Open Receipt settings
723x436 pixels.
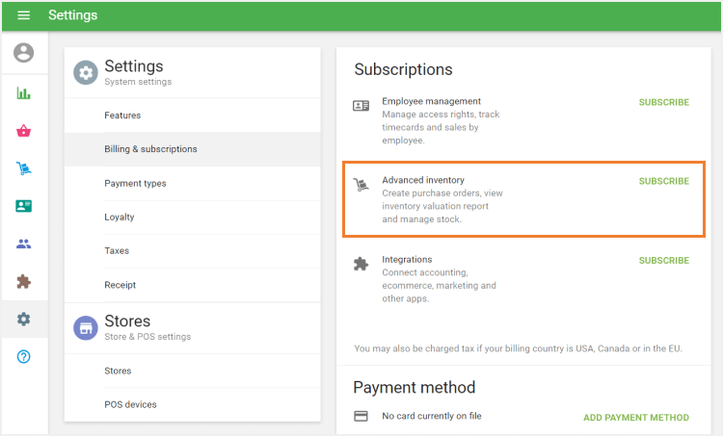click(120, 285)
